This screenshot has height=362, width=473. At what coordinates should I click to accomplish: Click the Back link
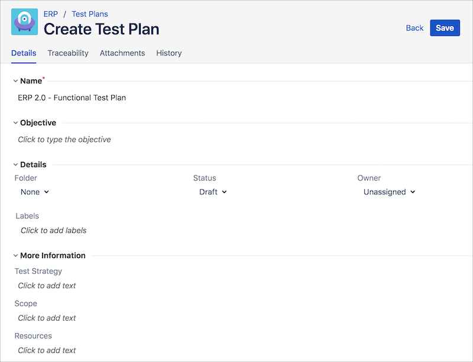[414, 28]
